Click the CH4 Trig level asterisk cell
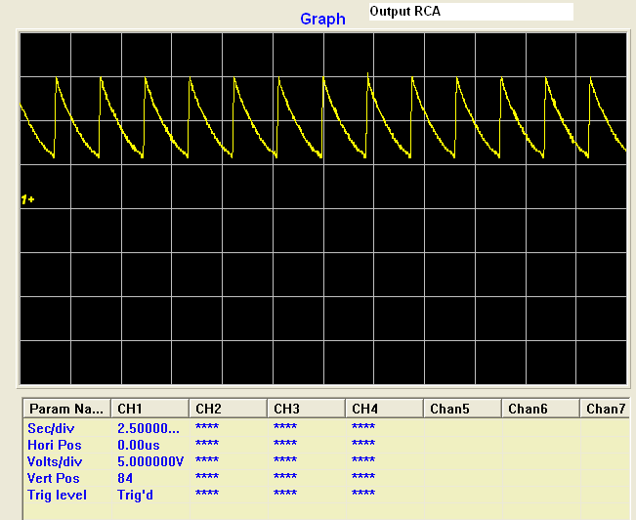 pyautogui.click(x=363, y=494)
